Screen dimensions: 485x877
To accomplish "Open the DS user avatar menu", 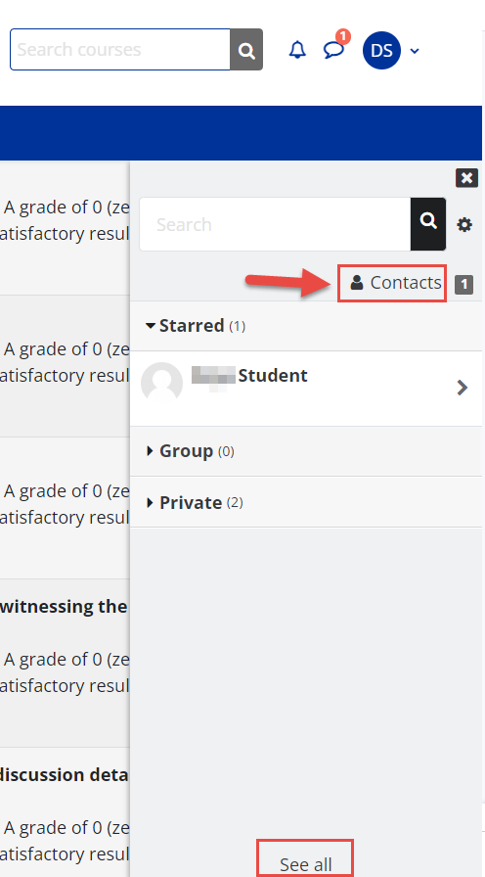I will (381, 50).
